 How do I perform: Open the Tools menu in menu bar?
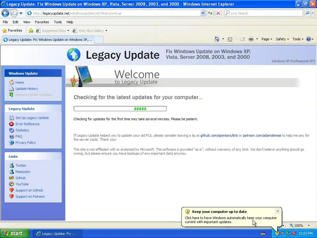[x=58, y=22]
